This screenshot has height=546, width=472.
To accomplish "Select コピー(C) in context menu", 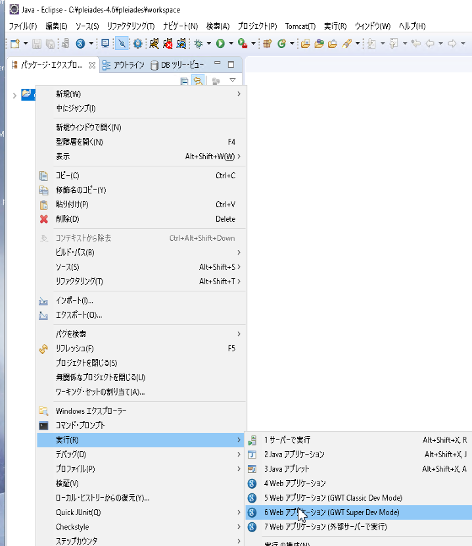I will coord(141,176).
